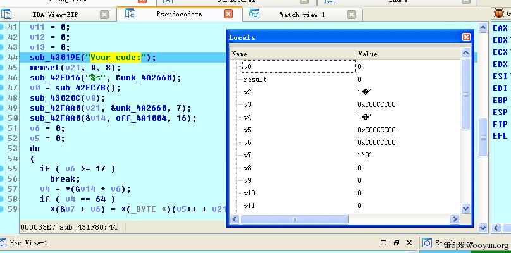The width and height of the screenshot is (511, 253).
Task: Click the Locals vertical scrollbar thumb
Action: click(x=466, y=94)
